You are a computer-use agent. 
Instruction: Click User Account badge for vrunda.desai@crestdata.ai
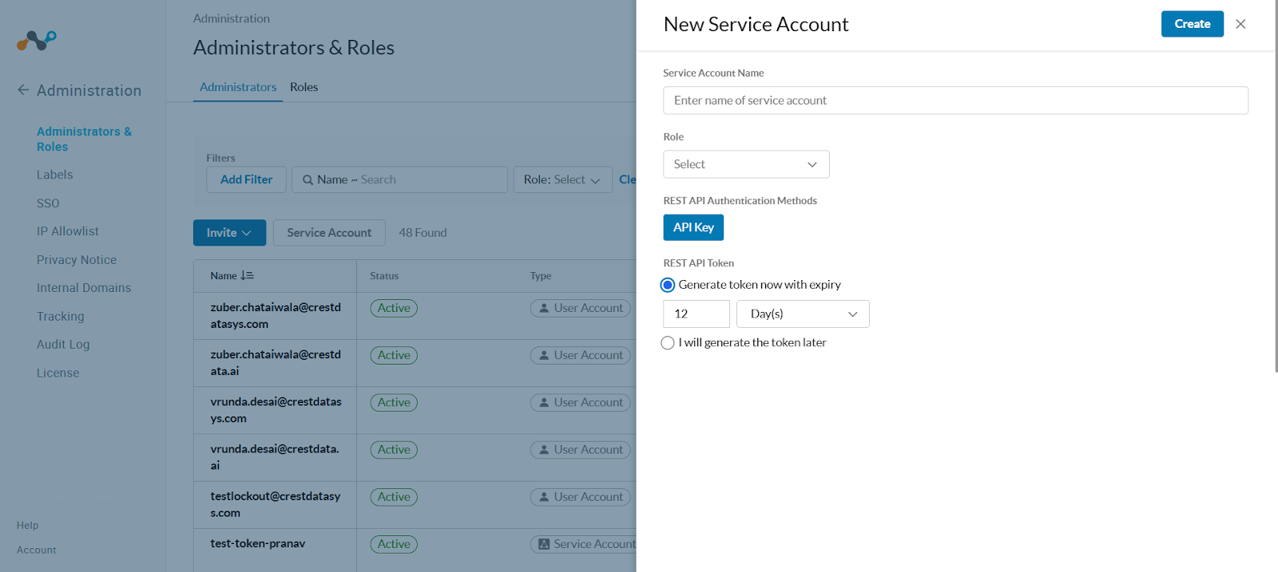click(581, 450)
